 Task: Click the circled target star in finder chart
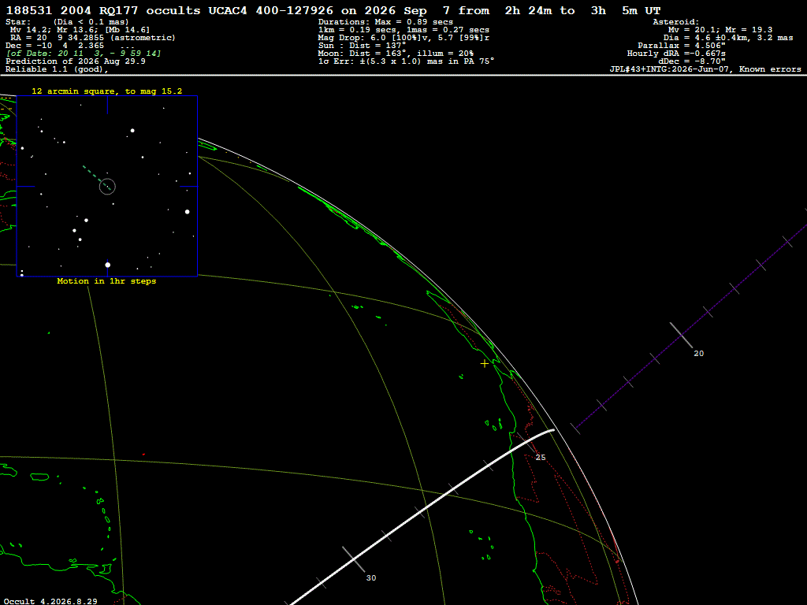point(107,186)
